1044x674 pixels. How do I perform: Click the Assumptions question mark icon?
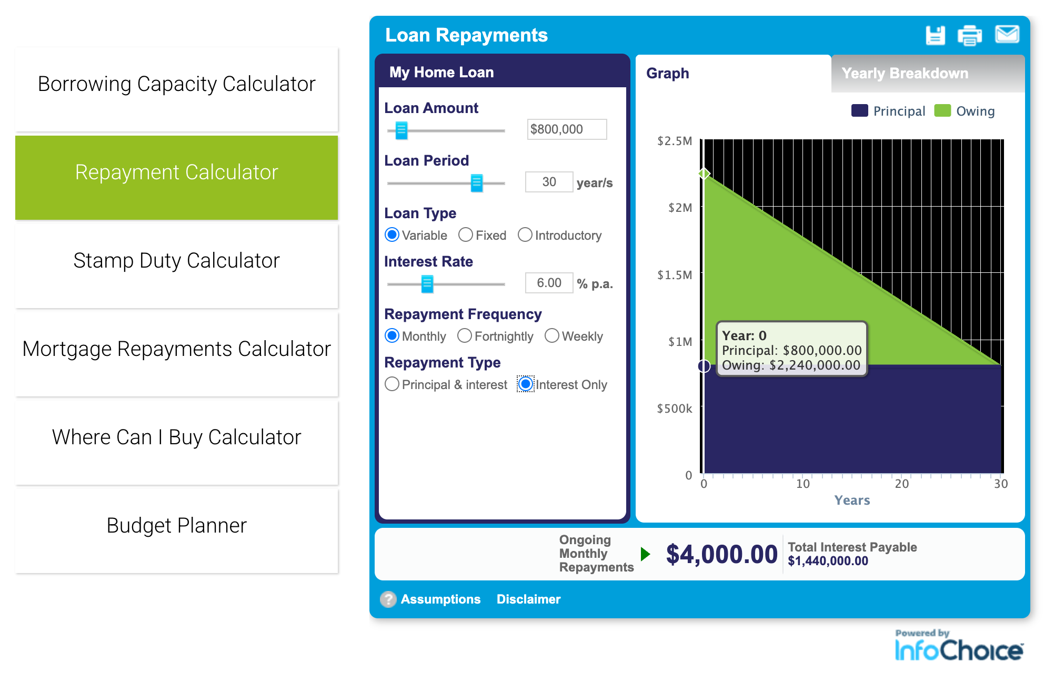coord(388,599)
